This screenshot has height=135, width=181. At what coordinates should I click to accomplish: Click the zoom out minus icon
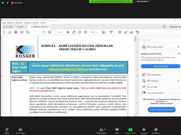pyautogui.click(x=80, y=32)
